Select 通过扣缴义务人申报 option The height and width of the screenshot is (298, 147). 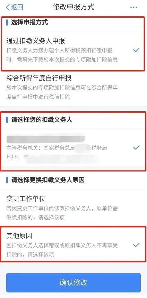[x=73, y=50]
